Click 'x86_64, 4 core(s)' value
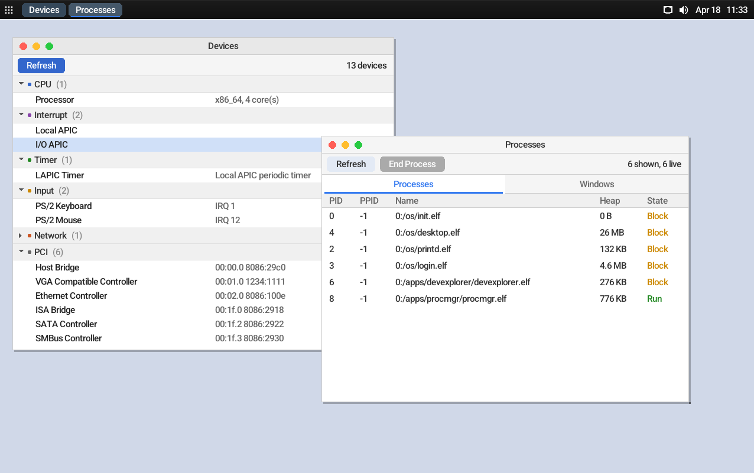The image size is (754, 473). [x=247, y=100]
